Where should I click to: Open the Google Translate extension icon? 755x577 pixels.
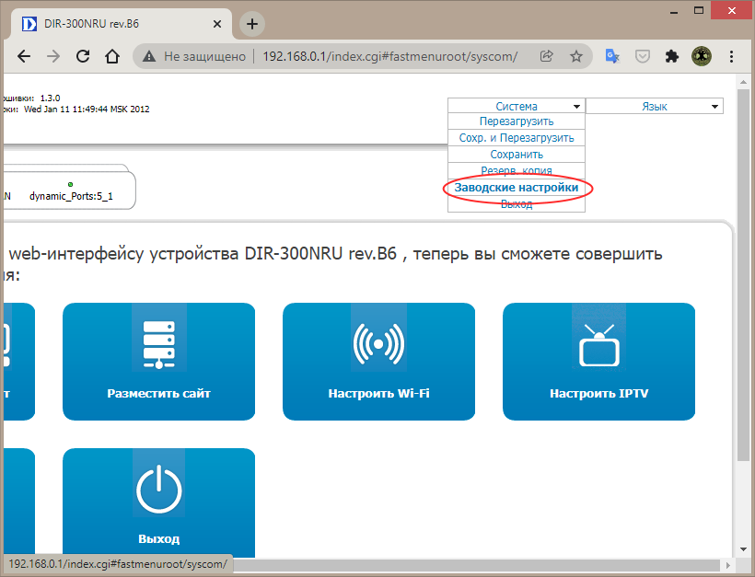coord(612,56)
